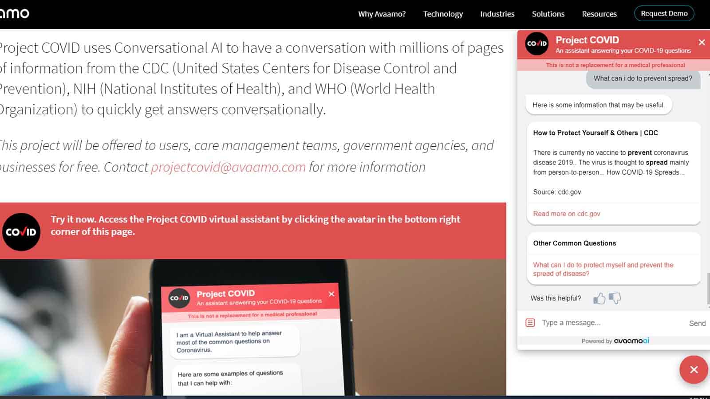Open Read more on cdc.gov link

point(567,214)
